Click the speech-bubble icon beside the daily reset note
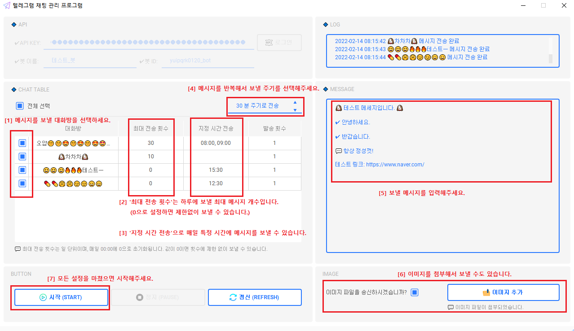This screenshot has height=331, width=574. [17, 249]
